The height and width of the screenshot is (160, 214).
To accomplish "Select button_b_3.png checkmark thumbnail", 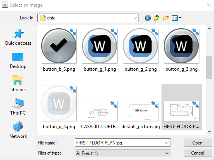I will [59, 50].
